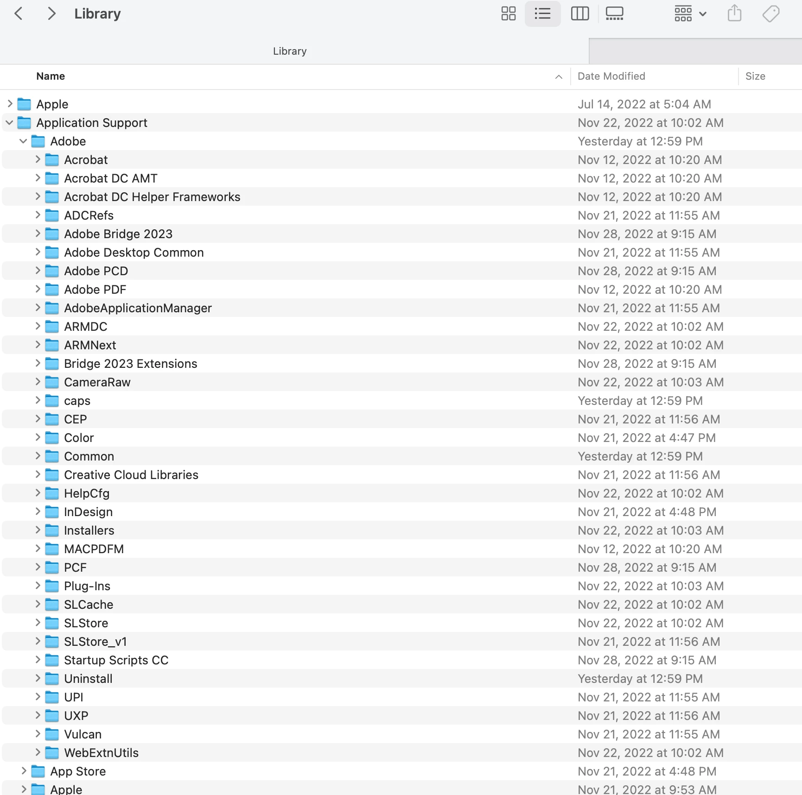Click the Share button
802x795 pixels.
tap(734, 13)
